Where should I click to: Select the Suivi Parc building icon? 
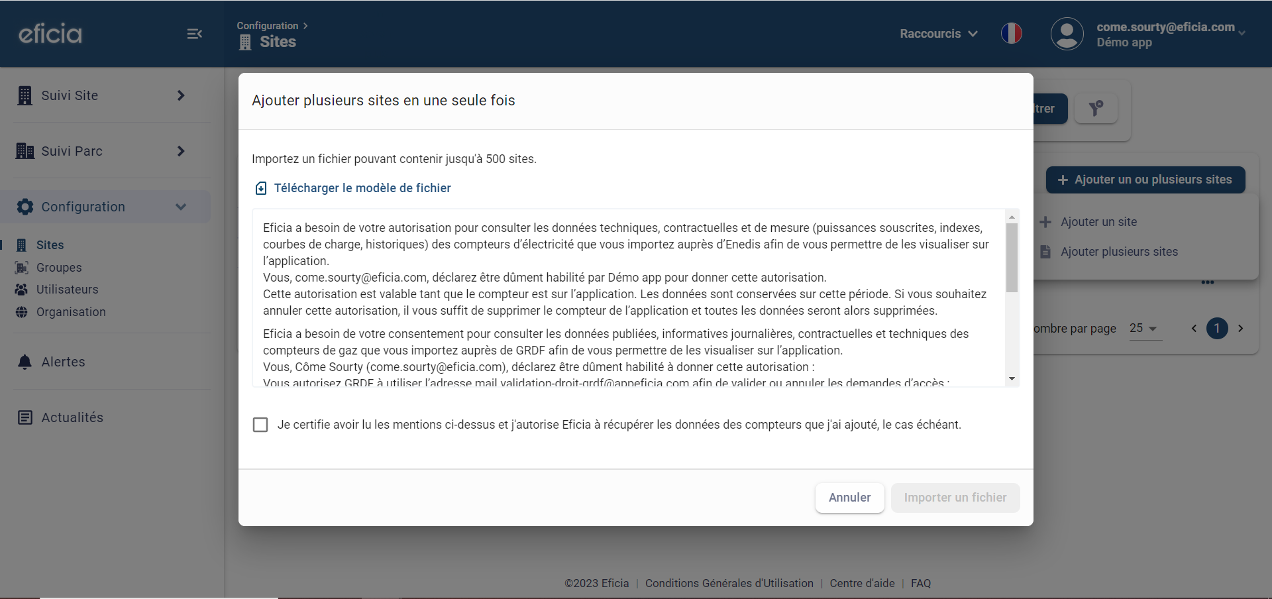(x=25, y=151)
